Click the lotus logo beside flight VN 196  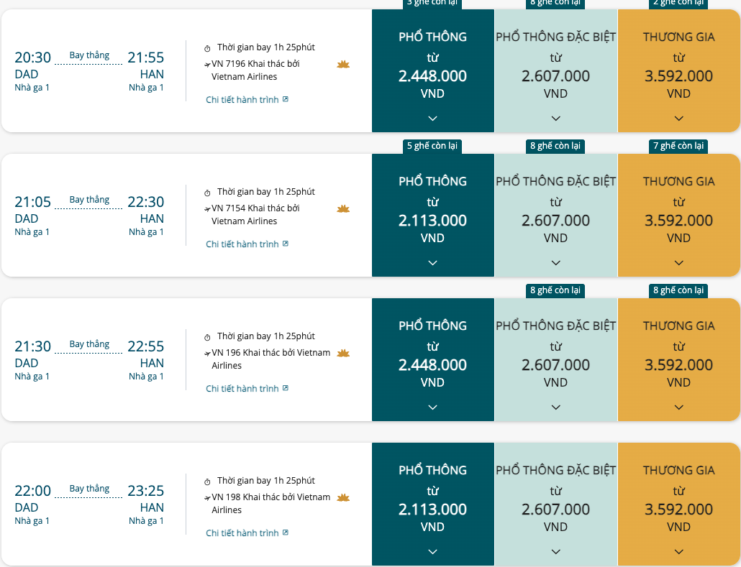coord(343,353)
